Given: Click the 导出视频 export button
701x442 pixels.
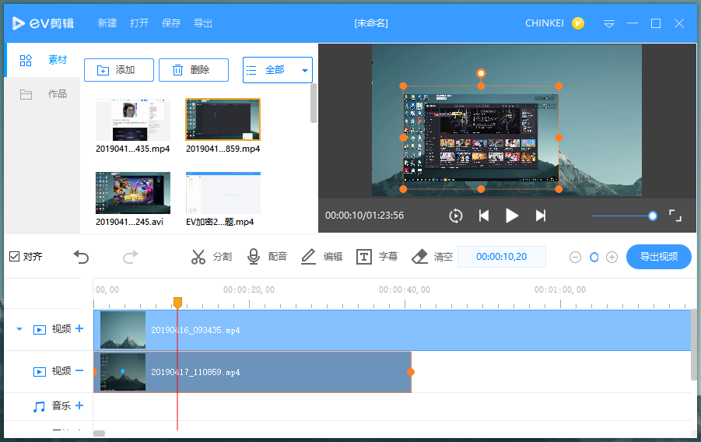Looking at the screenshot, I should coord(658,257).
